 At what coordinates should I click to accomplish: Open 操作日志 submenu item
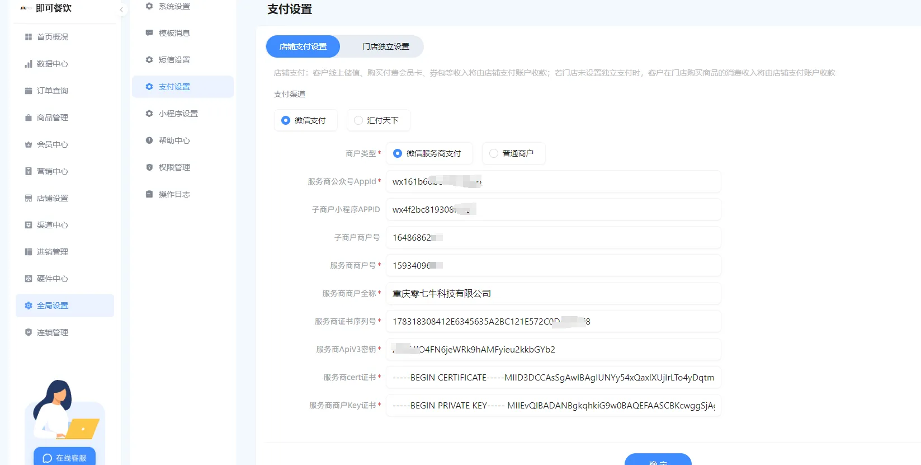(183, 194)
